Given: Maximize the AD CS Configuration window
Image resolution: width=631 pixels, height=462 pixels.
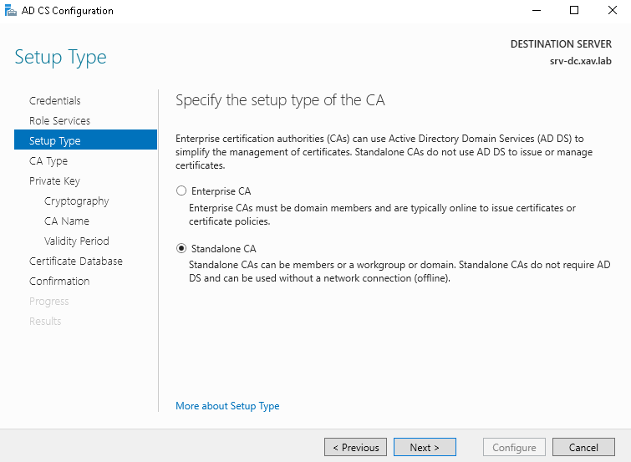Looking at the screenshot, I should [574, 11].
